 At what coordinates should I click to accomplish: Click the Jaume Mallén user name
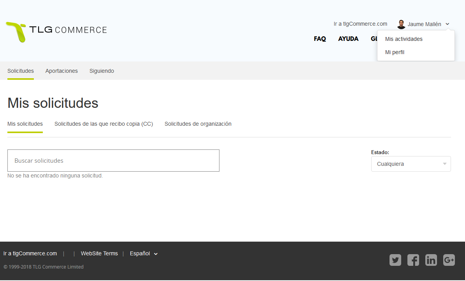point(424,24)
